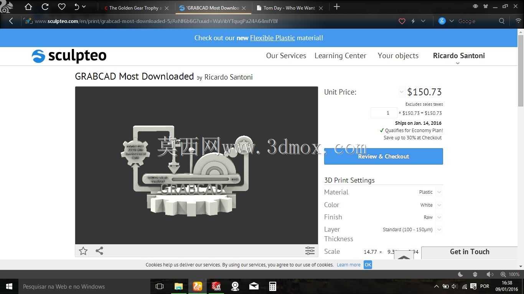
Task: Toggle browser sound speaker icon in status bar
Action: 490,274
